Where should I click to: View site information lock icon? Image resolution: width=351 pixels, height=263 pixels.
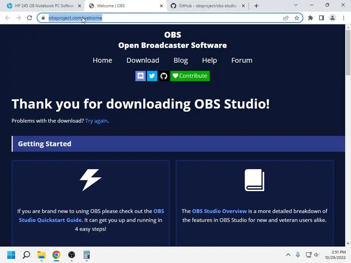coord(43,18)
